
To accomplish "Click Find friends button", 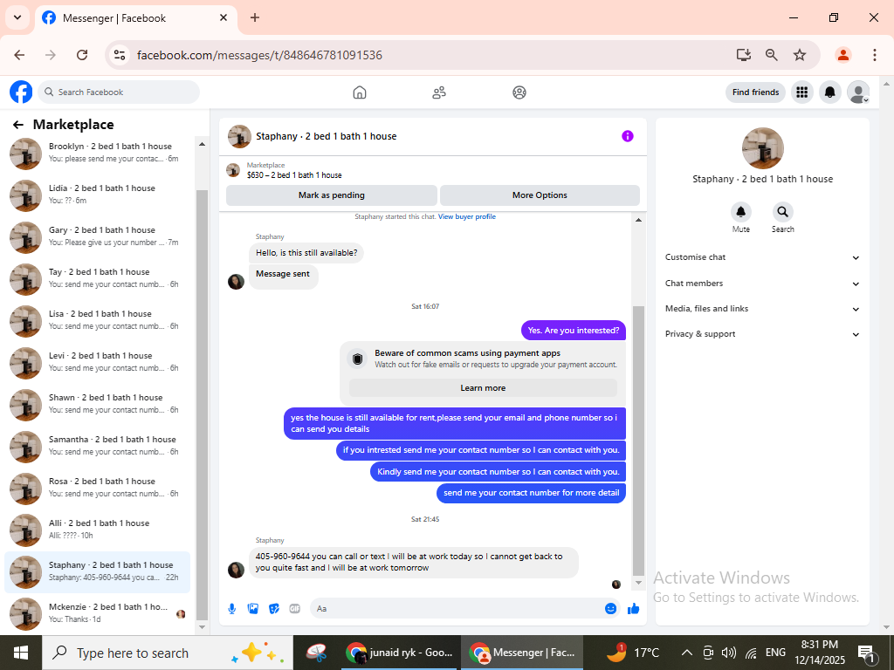I will point(755,92).
